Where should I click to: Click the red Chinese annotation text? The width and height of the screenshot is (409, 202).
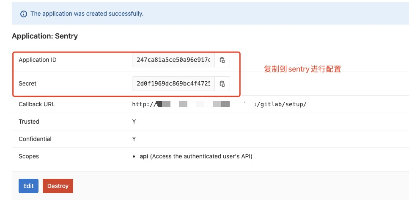[x=302, y=69]
